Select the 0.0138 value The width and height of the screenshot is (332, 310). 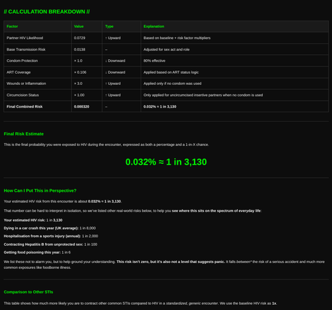coord(80,49)
